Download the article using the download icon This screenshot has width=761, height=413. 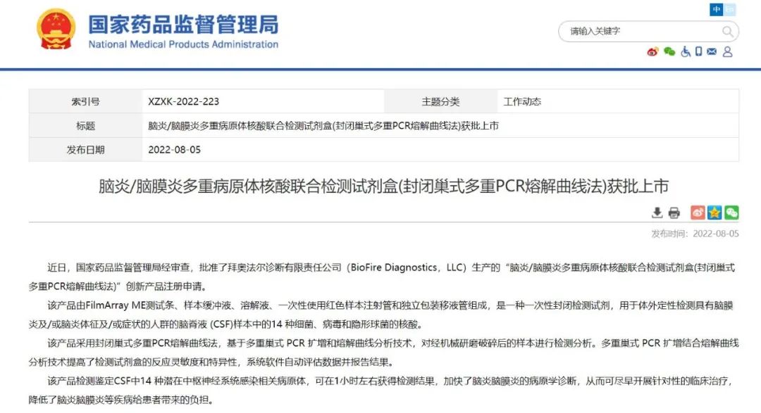(657, 212)
